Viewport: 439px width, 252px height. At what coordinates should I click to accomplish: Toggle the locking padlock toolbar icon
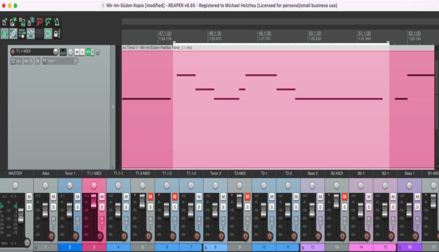(x=57, y=33)
